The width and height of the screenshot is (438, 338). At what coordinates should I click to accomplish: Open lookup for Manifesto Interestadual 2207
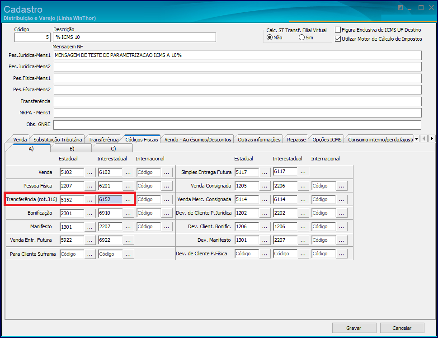(128, 226)
